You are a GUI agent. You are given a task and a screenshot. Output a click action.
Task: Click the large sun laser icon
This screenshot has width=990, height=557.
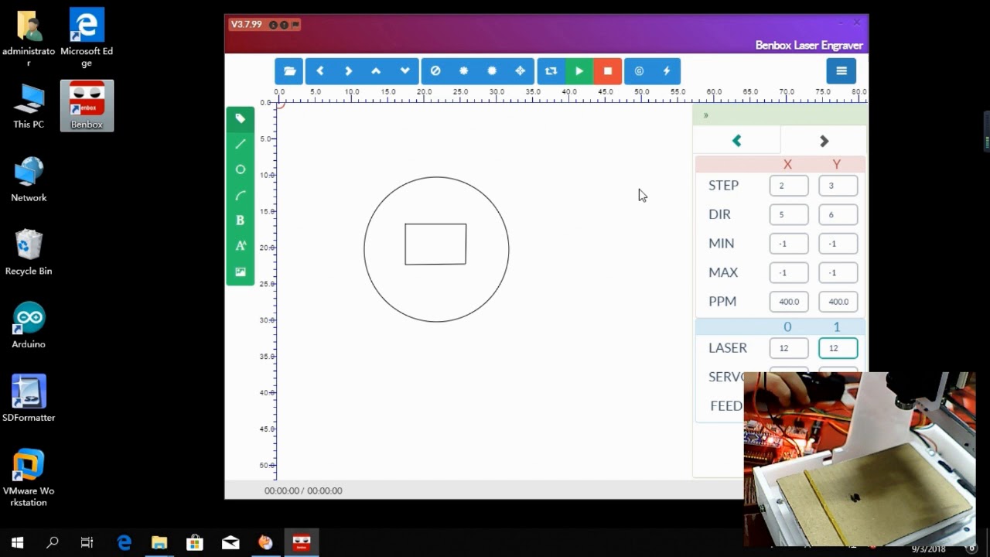(x=492, y=71)
